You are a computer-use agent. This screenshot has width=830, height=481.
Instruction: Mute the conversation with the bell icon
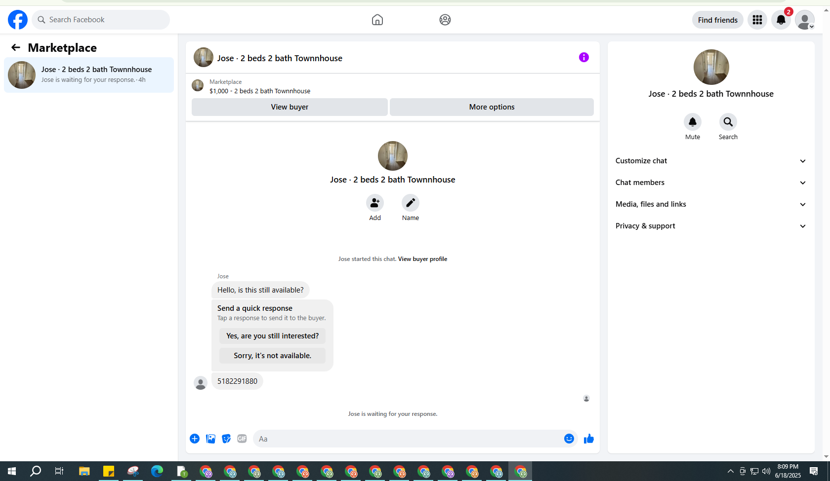[693, 122]
